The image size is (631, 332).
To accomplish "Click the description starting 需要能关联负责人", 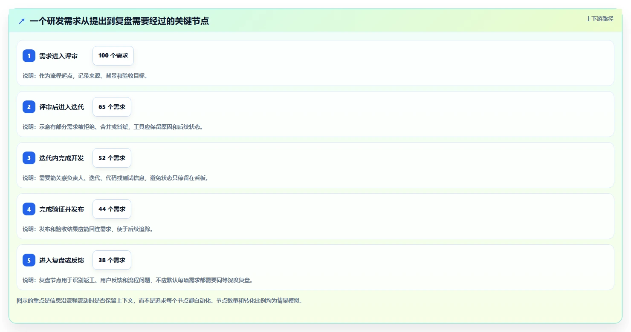I will click(116, 178).
